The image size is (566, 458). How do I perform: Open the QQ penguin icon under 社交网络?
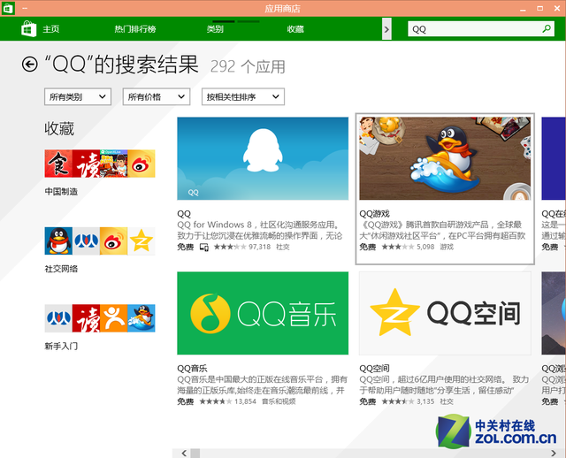[x=58, y=240]
